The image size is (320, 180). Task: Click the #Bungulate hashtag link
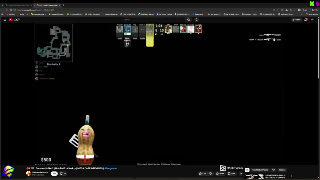pos(110,168)
